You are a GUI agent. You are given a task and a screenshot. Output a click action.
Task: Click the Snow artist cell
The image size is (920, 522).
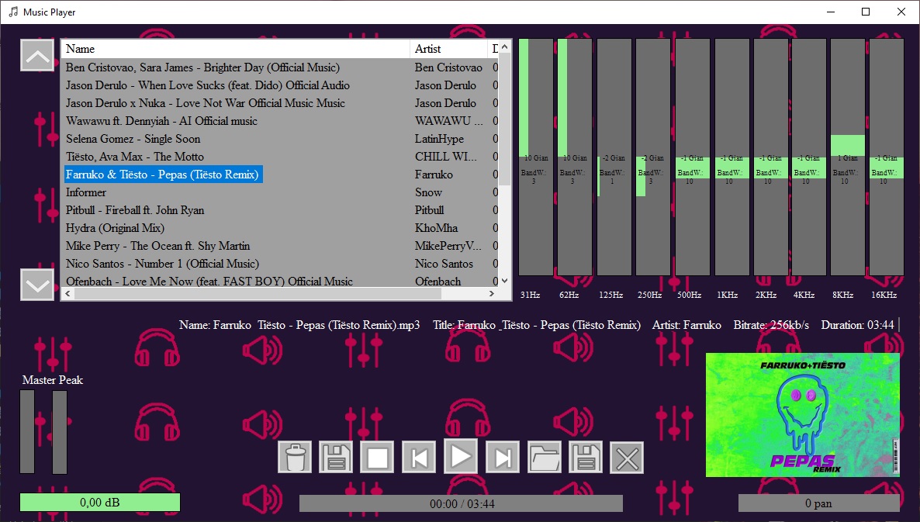pos(428,192)
